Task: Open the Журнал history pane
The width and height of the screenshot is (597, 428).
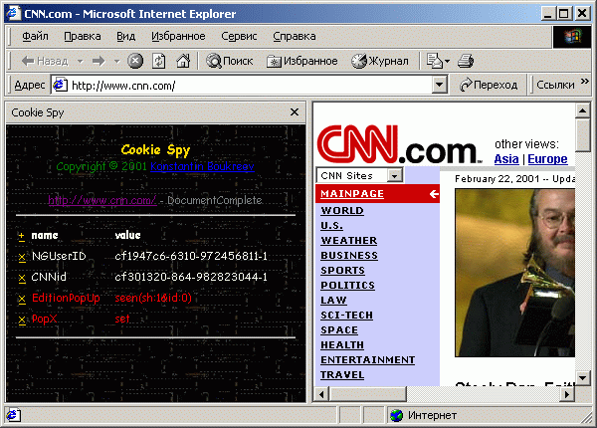Action: click(x=380, y=61)
